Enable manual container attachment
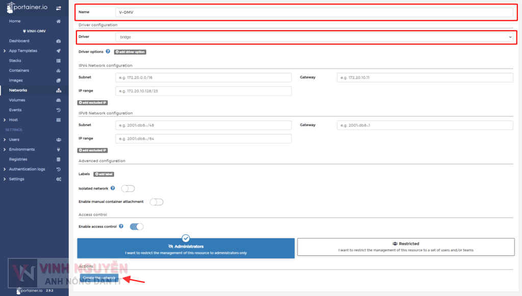 click(x=156, y=201)
